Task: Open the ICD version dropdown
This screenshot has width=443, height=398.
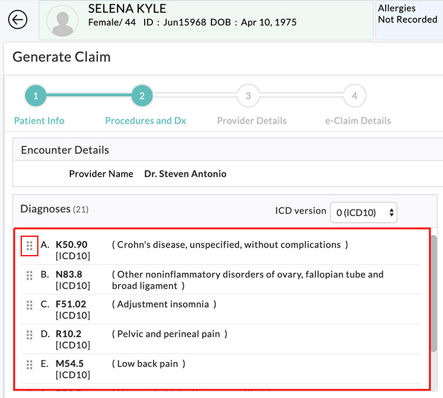Action: (363, 213)
